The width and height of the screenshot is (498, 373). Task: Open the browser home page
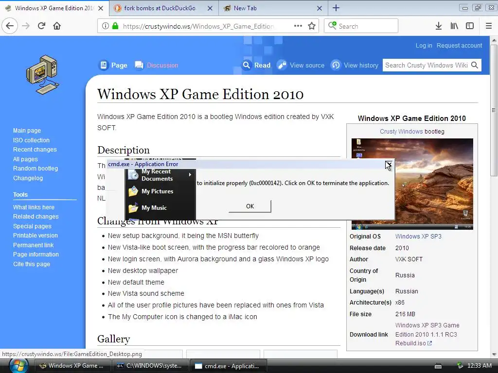57,26
